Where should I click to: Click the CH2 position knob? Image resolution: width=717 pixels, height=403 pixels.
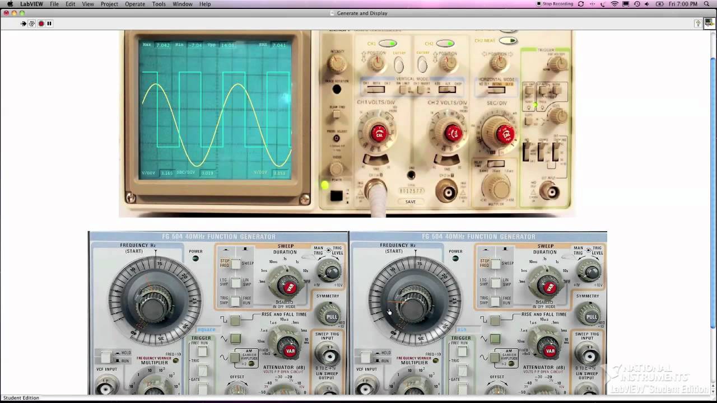pyautogui.click(x=448, y=64)
